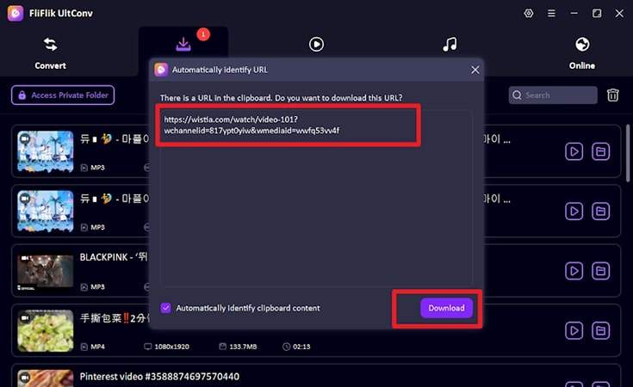633x387 pixels.
Task: Click Pinterest video #358874697570440 title
Action: [x=159, y=377]
